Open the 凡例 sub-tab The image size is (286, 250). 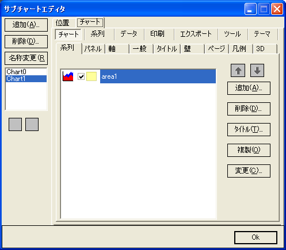click(239, 49)
